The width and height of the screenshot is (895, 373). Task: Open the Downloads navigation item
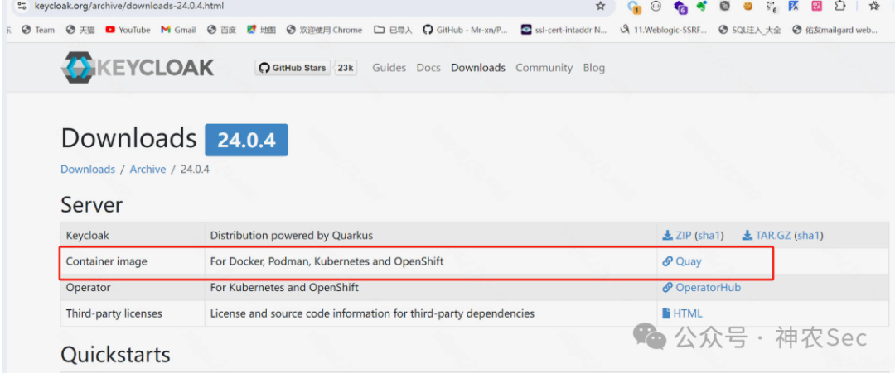(x=478, y=68)
